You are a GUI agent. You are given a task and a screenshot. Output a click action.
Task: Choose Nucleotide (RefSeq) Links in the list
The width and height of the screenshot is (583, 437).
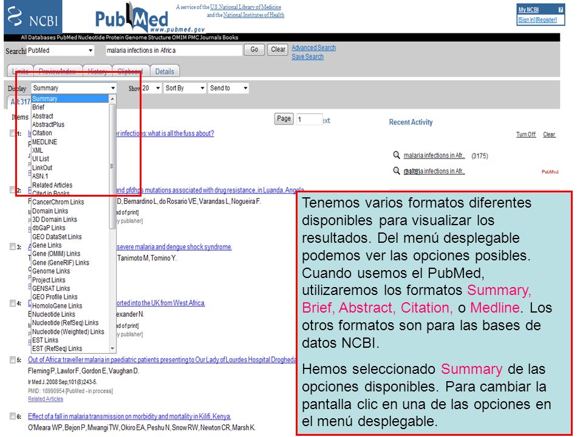pyautogui.click(x=70, y=323)
